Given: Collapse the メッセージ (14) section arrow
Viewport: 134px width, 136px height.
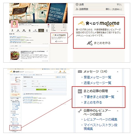Looking at the screenshot, I should coord(118,72).
